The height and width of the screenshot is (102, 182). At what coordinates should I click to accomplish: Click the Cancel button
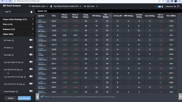pos(11,98)
